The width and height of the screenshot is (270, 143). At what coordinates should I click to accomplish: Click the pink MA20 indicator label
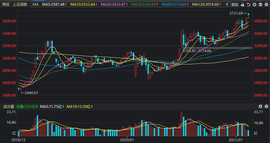click(x=115, y=4)
